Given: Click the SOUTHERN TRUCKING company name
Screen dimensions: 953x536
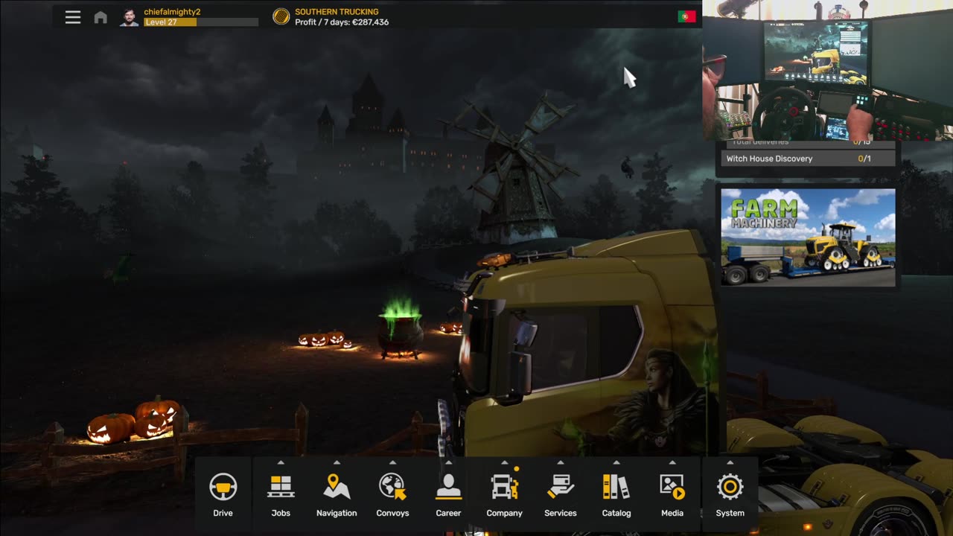Looking at the screenshot, I should click(x=337, y=12).
